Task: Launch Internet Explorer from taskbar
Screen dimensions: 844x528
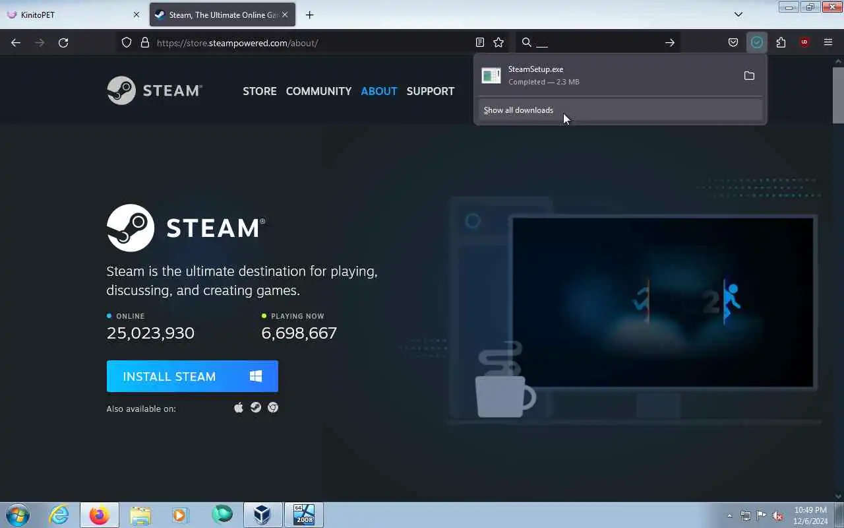Action: click(59, 515)
